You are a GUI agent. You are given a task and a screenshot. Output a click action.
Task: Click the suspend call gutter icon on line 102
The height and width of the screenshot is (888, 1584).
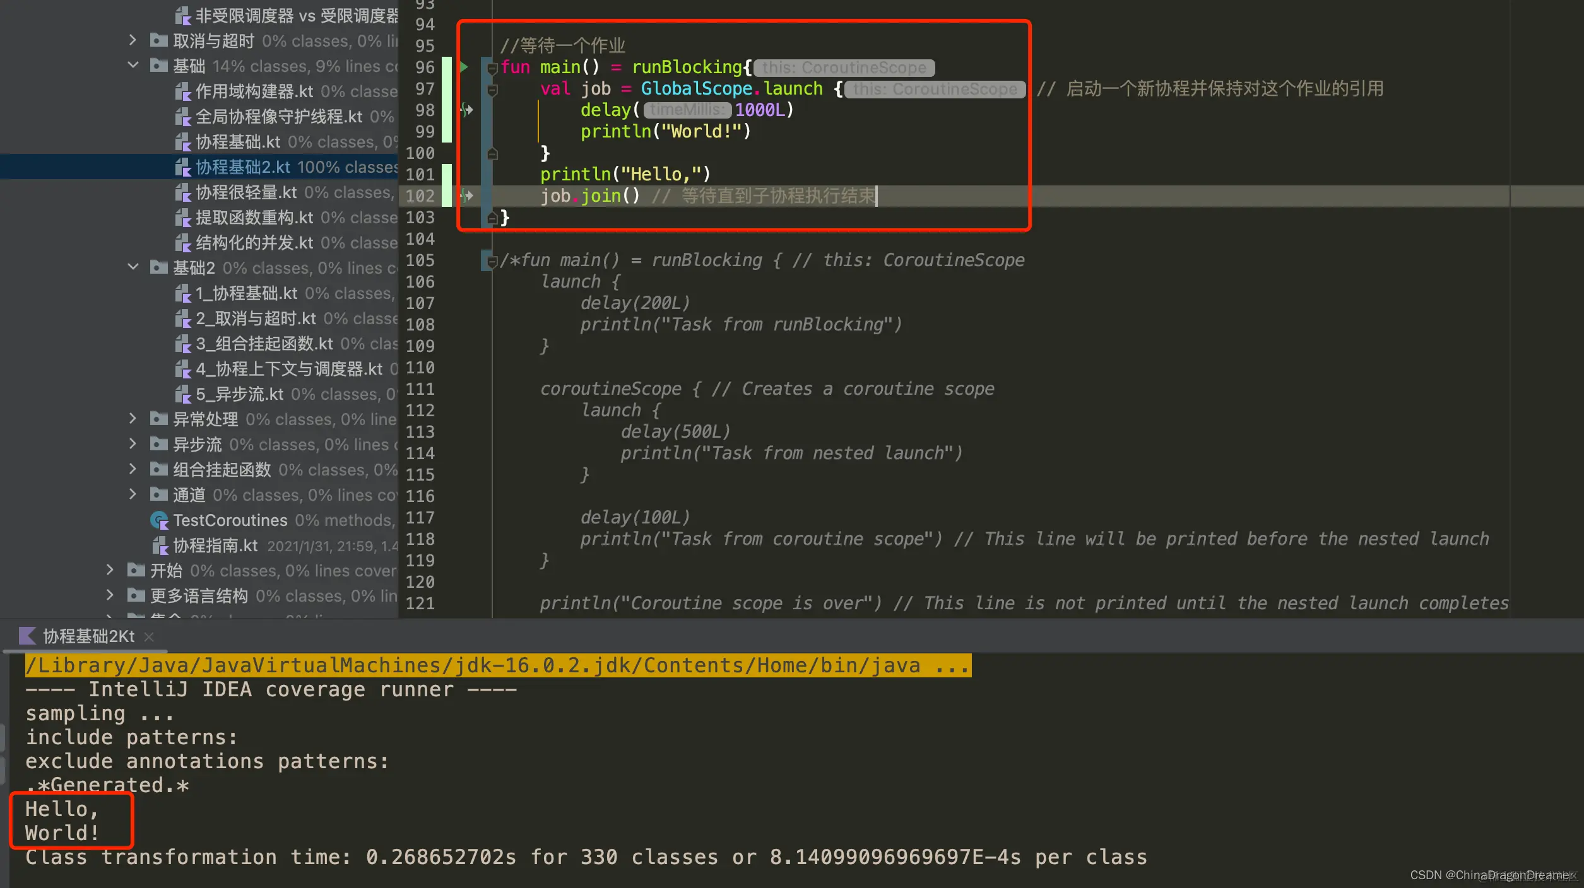[x=466, y=196]
